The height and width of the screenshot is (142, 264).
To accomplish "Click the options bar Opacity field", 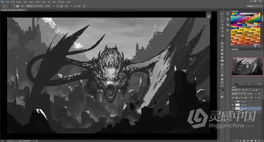I will tap(54, 6).
